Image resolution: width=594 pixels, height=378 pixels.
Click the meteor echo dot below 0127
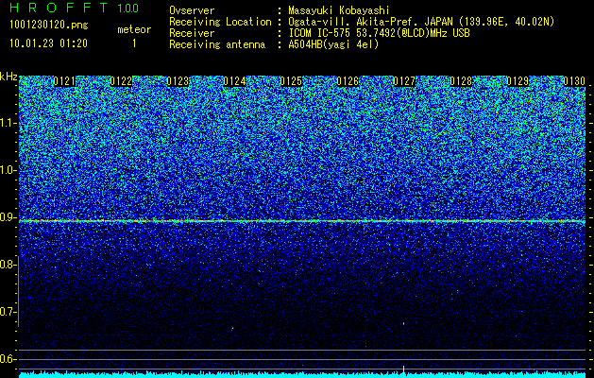click(404, 323)
